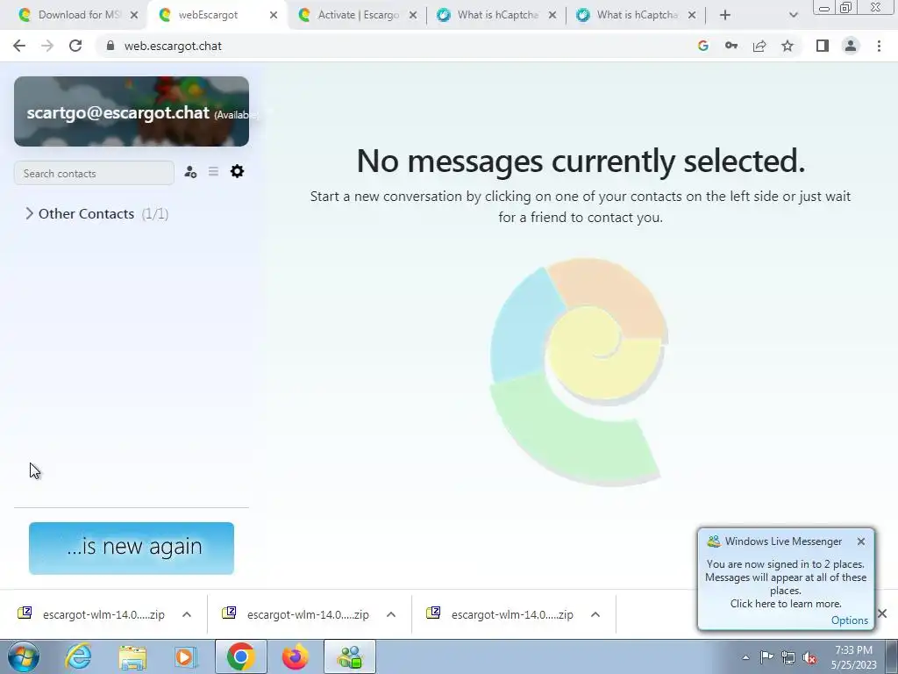Viewport: 898px width, 674px height.
Task: Open the contact list view menu icon
Action: (x=213, y=171)
